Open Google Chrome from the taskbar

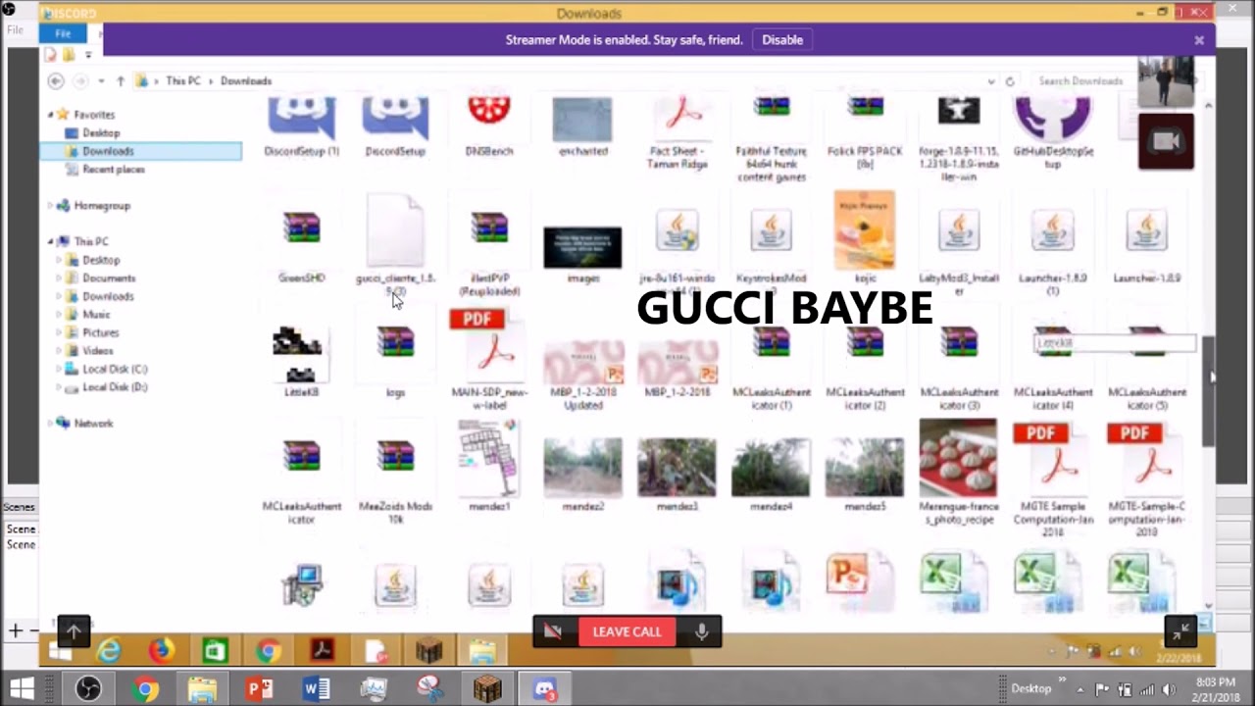145,689
